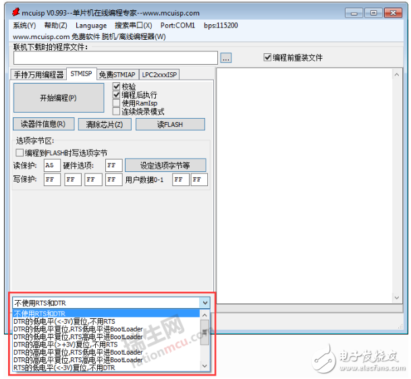Click the 读FLASH button
The width and height of the screenshot is (411, 379).
coord(170,124)
